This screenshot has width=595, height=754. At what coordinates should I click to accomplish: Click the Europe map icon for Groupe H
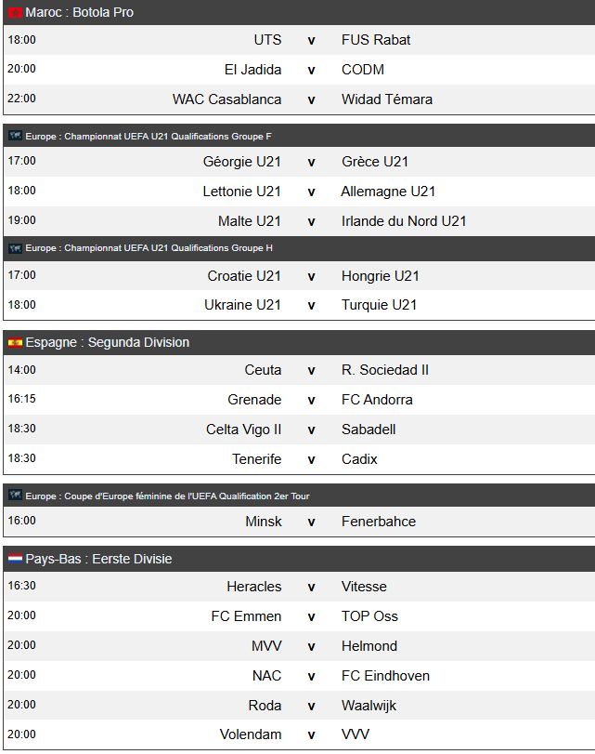pos(16,248)
